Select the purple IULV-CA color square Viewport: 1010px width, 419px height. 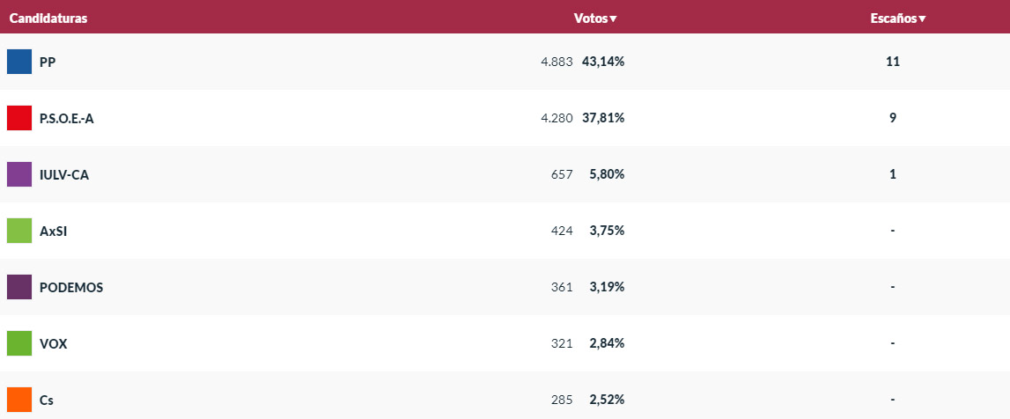point(19,174)
